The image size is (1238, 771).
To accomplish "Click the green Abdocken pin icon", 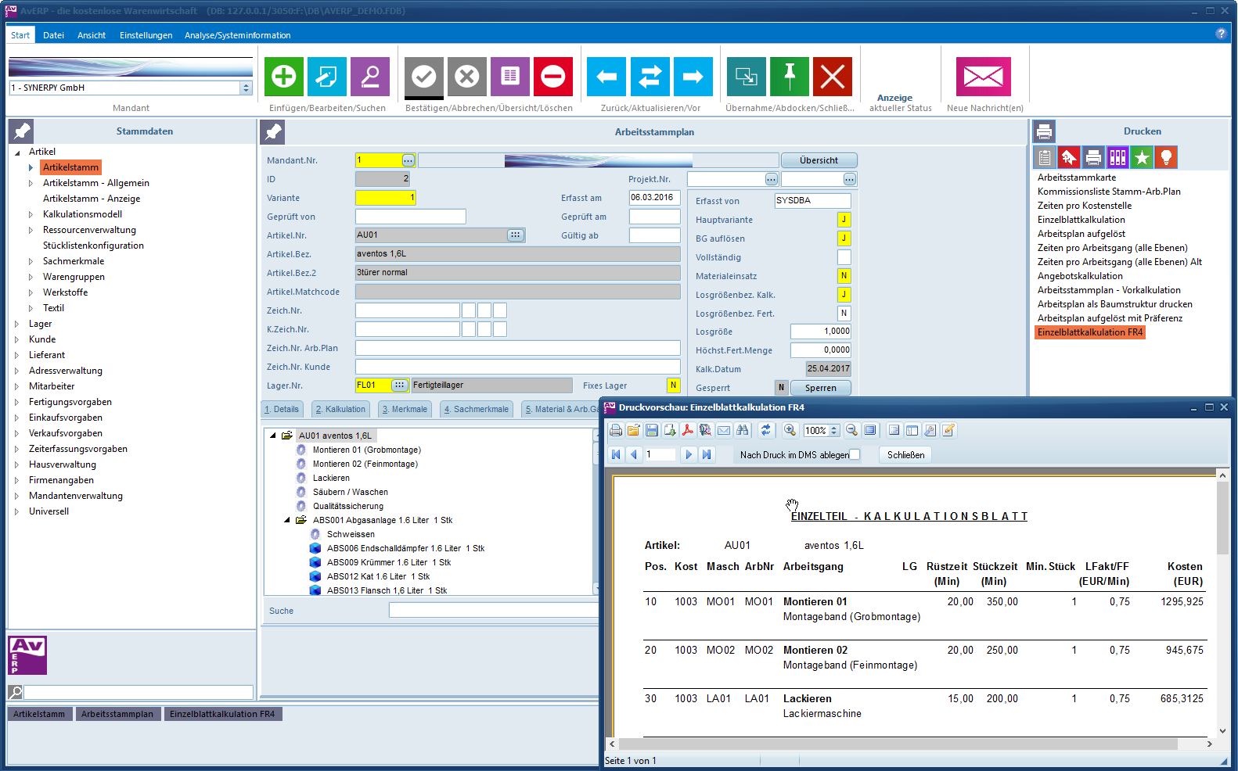I will [789, 77].
